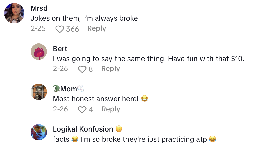
Task: Reply to Bert's comment
Action: click(110, 69)
